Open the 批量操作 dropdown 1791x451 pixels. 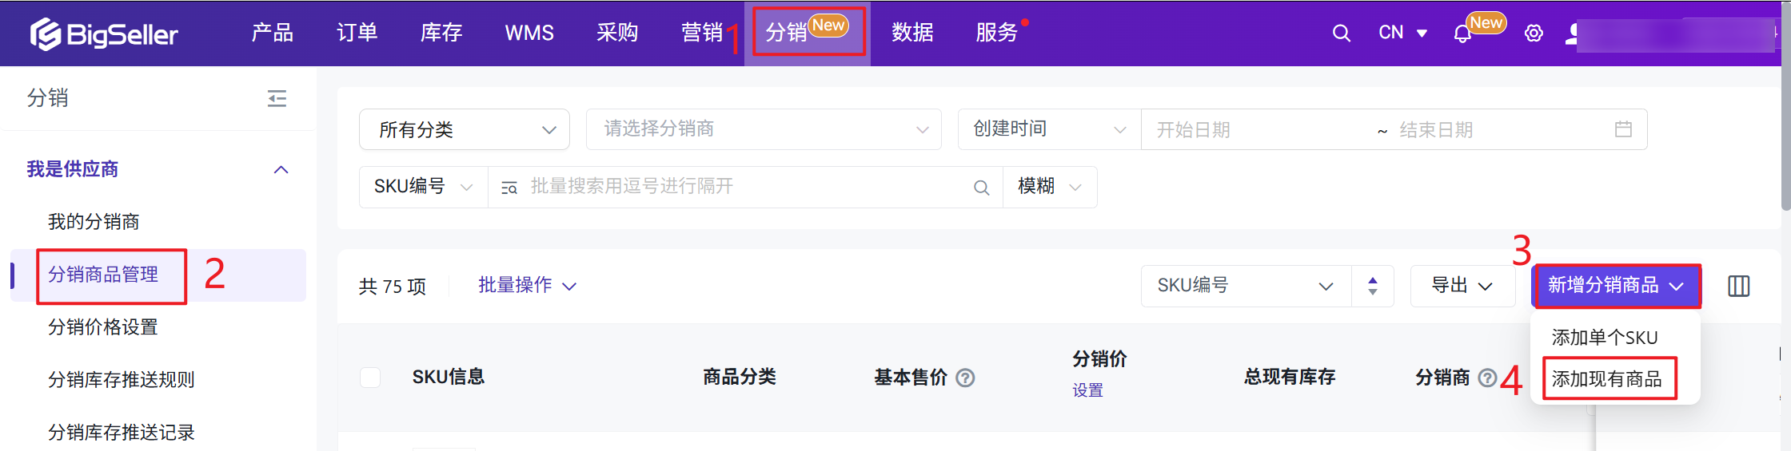(x=526, y=286)
